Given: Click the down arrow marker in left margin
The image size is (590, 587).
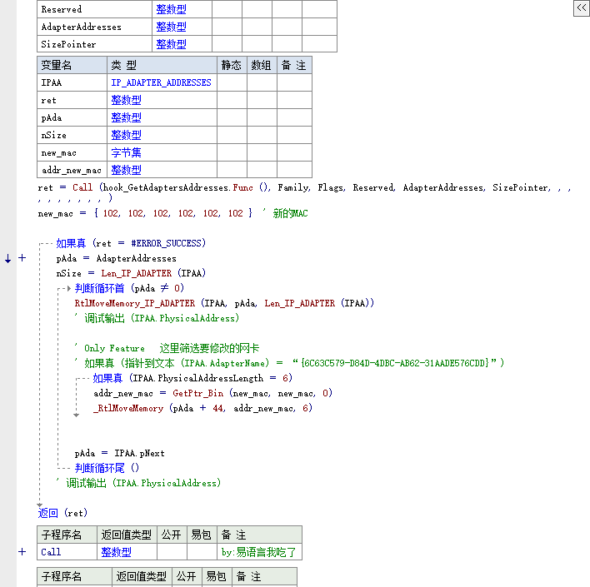Looking at the screenshot, I should pos(8,258).
